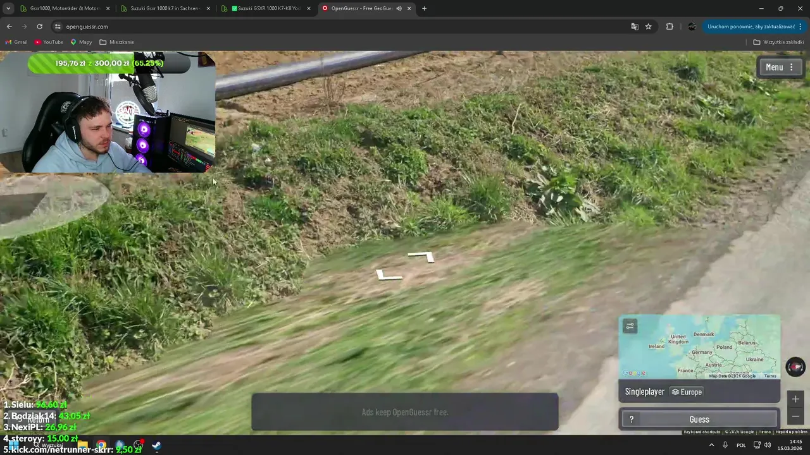Open the map settings sliders icon
Image resolution: width=810 pixels, height=455 pixels.
tap(630, 326)
